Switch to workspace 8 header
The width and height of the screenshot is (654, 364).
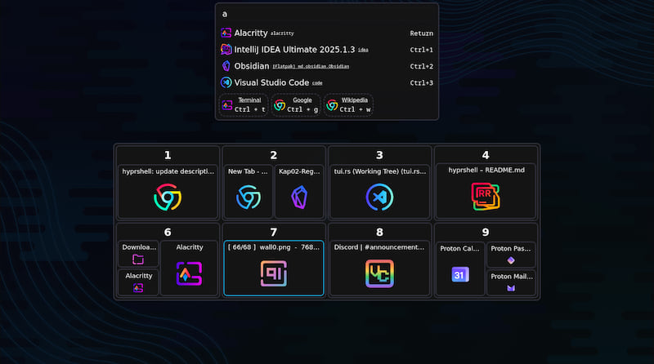379,233
